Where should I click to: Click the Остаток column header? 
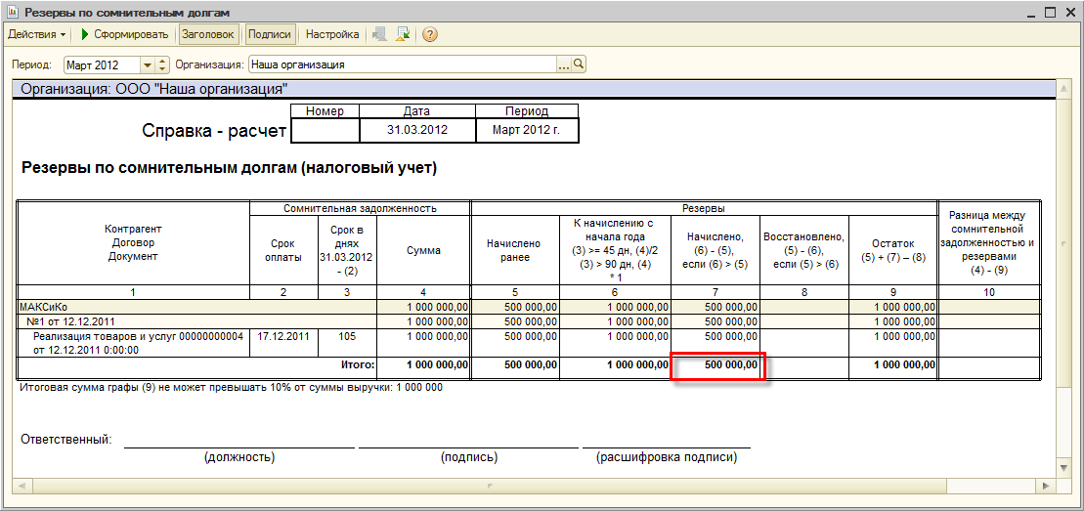pos(893,250)
